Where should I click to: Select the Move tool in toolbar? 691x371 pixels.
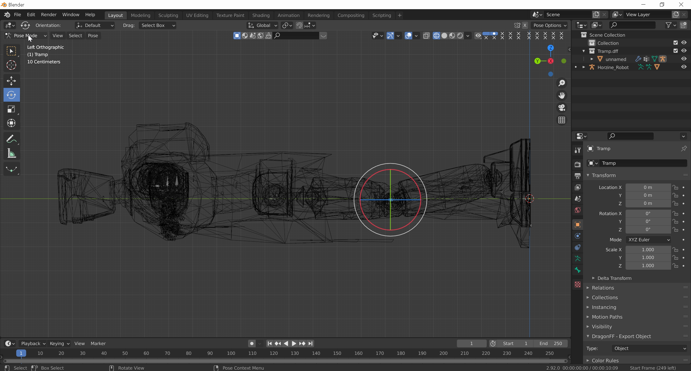pyautogui.click(x=11, y=81)
